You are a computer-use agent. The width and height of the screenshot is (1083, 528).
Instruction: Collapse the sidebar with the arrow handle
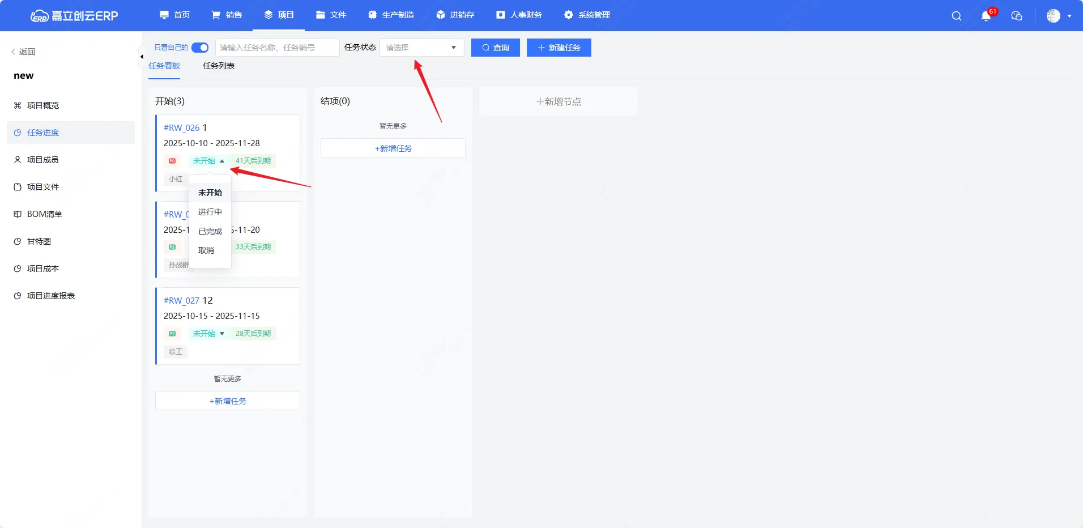click(x=141, y=57)
